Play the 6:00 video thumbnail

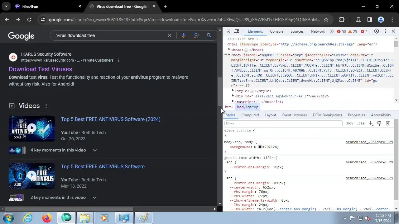tap(32, 176)
